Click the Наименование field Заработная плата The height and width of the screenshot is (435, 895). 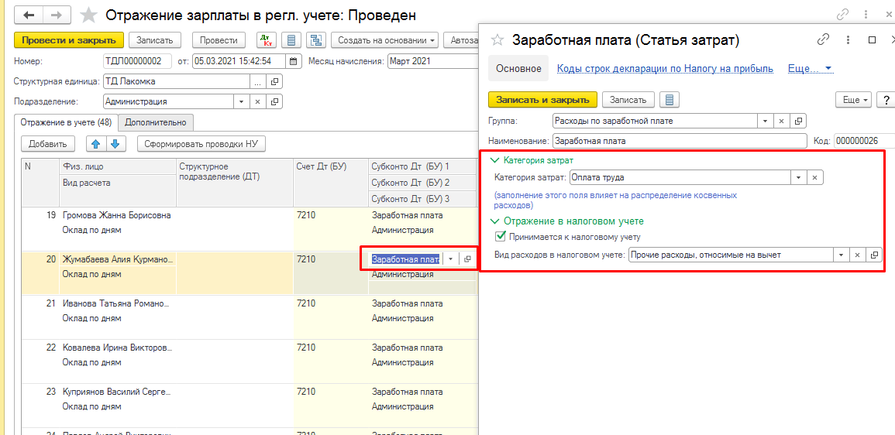click(x=680, y=141)
